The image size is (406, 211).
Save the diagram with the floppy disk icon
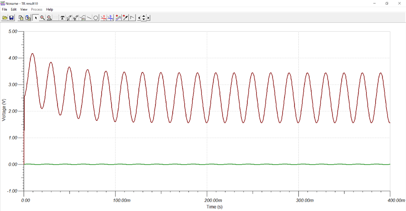[11, 18]
